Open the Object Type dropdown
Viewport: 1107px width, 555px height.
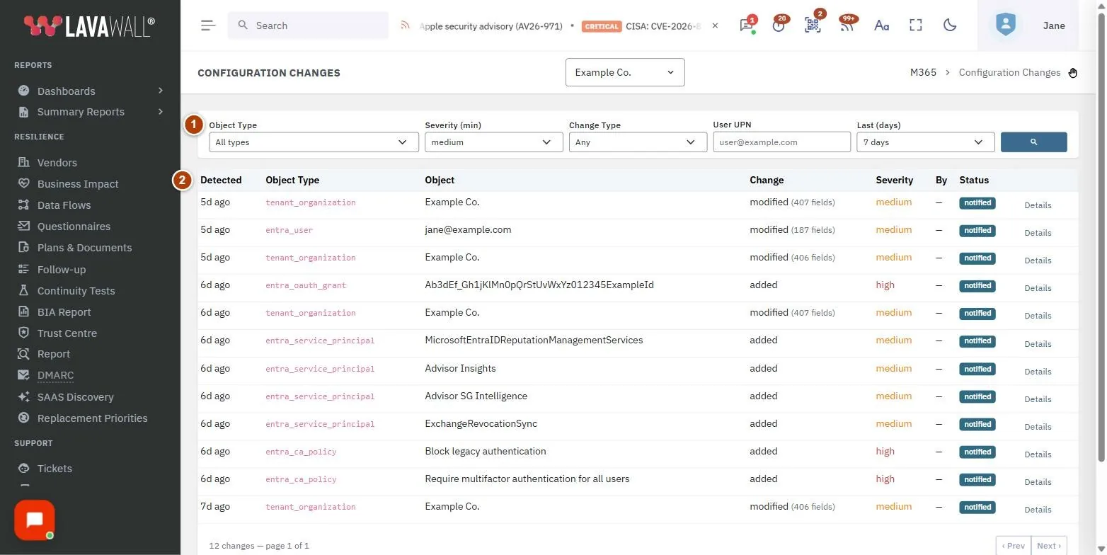[314, 142]
